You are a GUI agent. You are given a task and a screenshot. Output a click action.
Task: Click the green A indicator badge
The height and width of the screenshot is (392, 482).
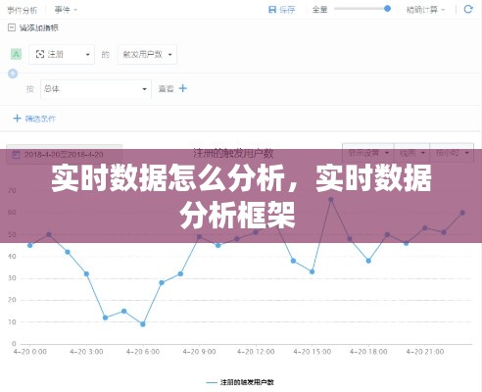(16, 54)
